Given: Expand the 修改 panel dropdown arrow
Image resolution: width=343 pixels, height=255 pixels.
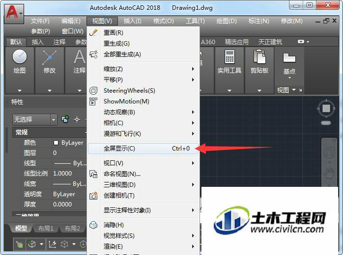Looking at the screenshot, I should tap(50, 90).
